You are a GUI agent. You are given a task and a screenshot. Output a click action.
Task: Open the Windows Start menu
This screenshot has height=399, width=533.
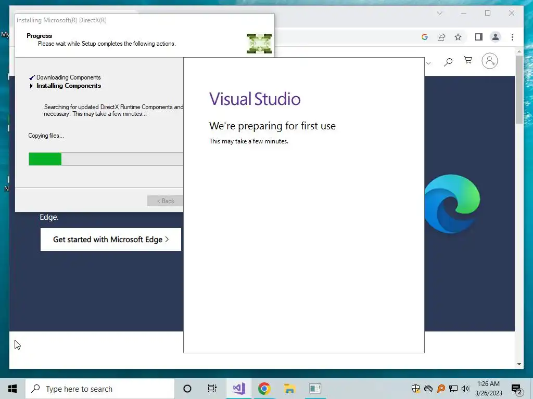click(x=12, y=389)
